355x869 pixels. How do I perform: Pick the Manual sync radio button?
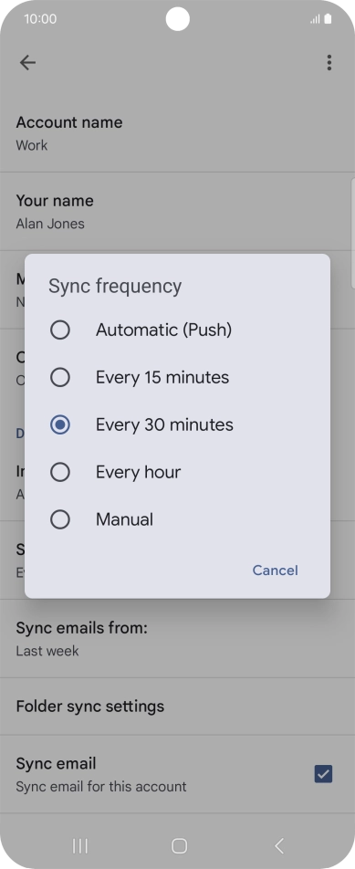click(60, 520)
